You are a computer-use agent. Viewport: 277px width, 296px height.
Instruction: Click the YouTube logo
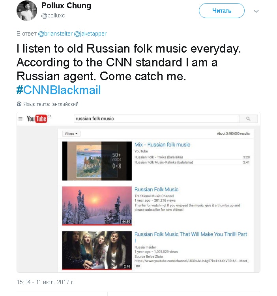click(37, 119)
